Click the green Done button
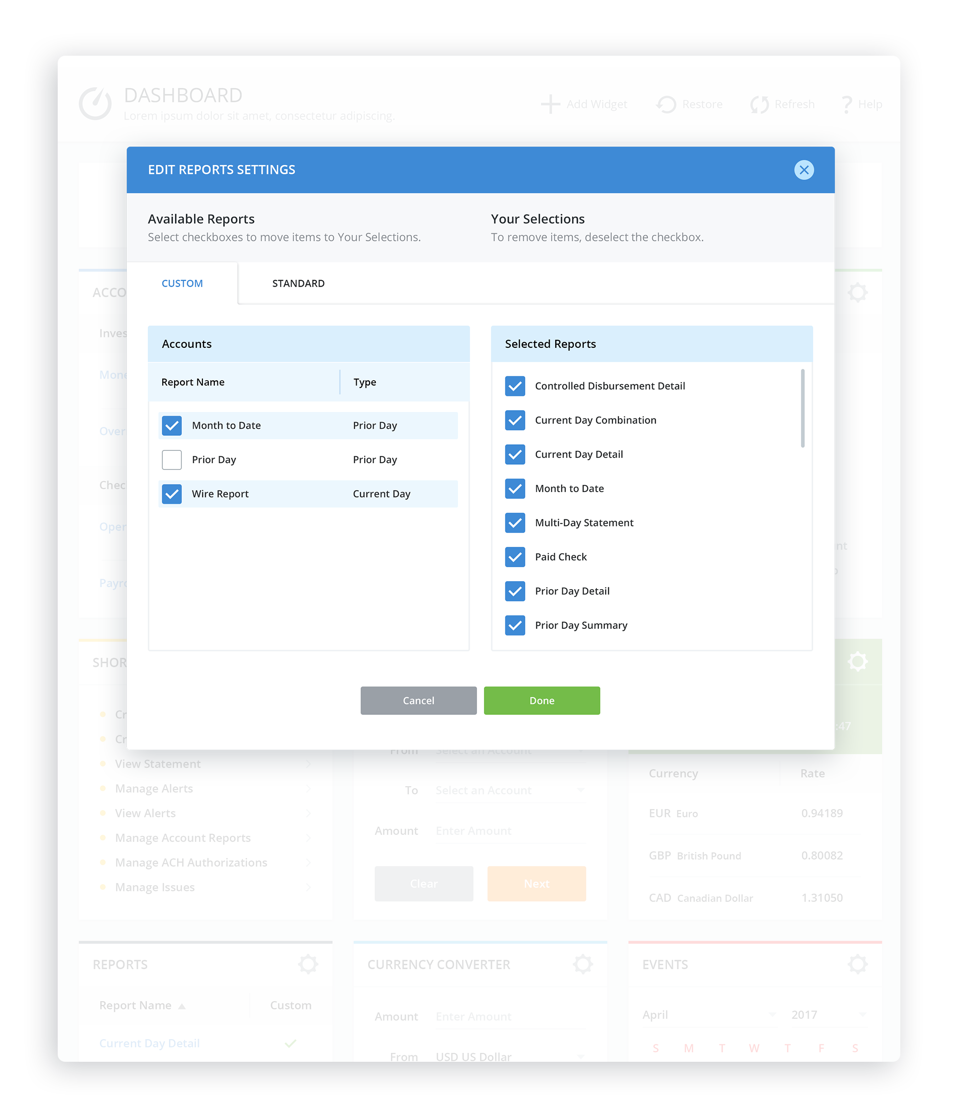 (x=541, y=700)
